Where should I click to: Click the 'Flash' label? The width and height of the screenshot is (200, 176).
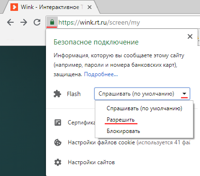click(x=73, y=94)
